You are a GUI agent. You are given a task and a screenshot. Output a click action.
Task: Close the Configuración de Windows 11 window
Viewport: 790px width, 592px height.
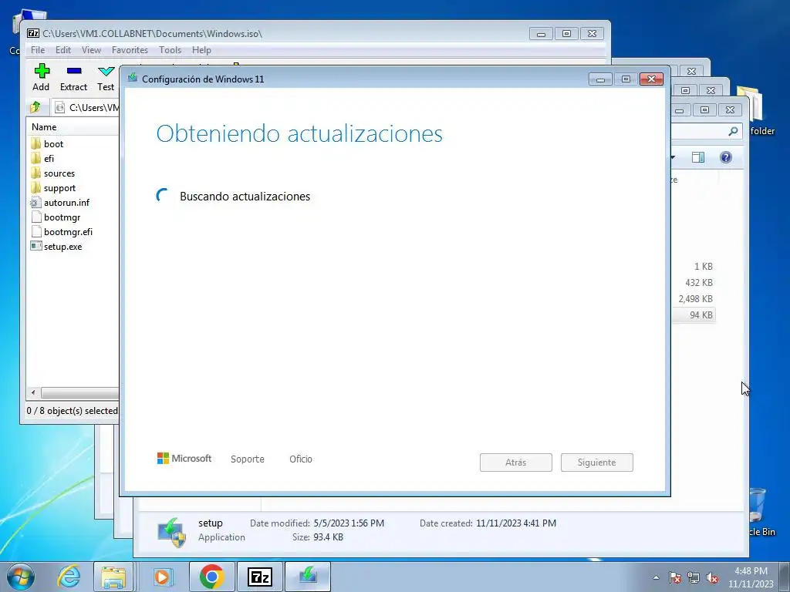tap(651, 79)
